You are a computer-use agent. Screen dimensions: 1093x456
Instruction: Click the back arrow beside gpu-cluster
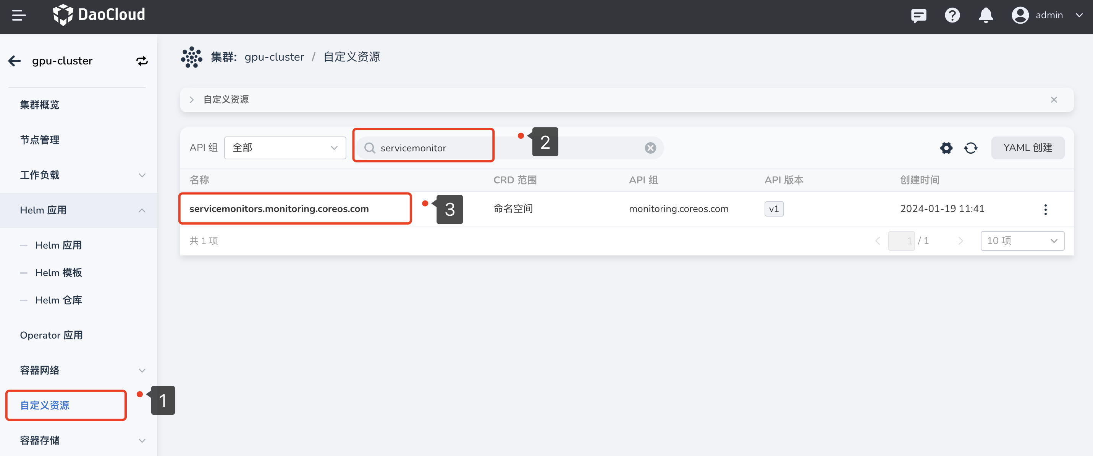[x=15, y=61]
